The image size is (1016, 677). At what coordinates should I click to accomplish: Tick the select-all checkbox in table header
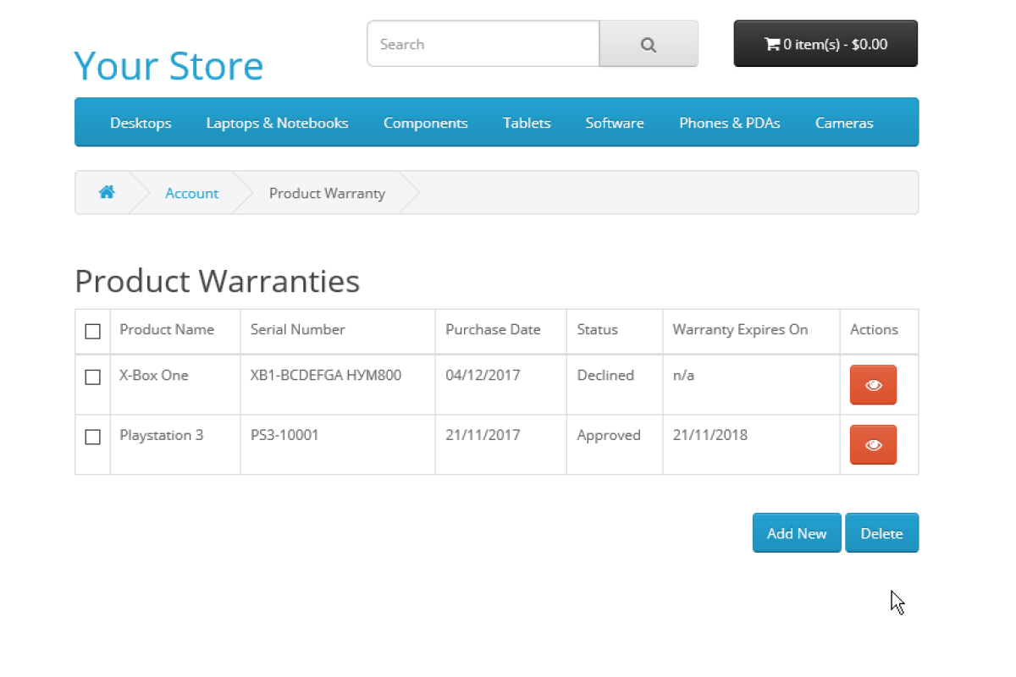point(93,331)
